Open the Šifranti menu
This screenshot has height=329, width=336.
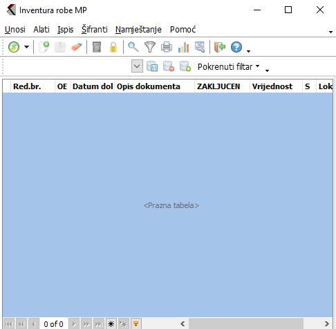coord(95,30)
